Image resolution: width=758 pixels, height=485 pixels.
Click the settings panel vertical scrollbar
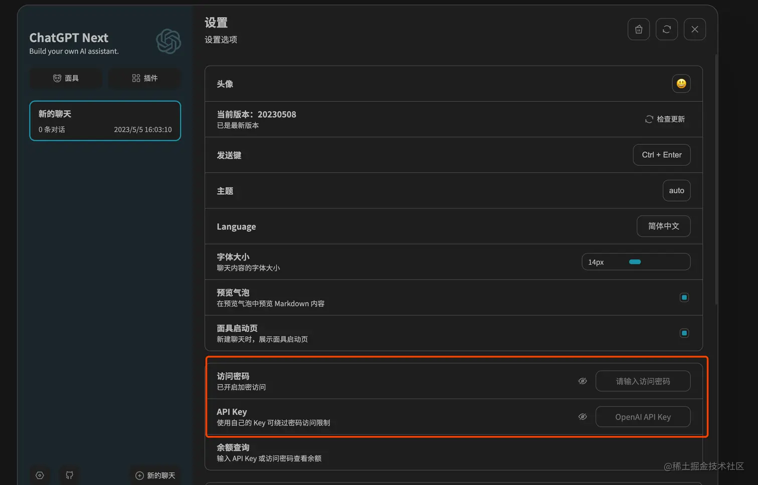716,179
